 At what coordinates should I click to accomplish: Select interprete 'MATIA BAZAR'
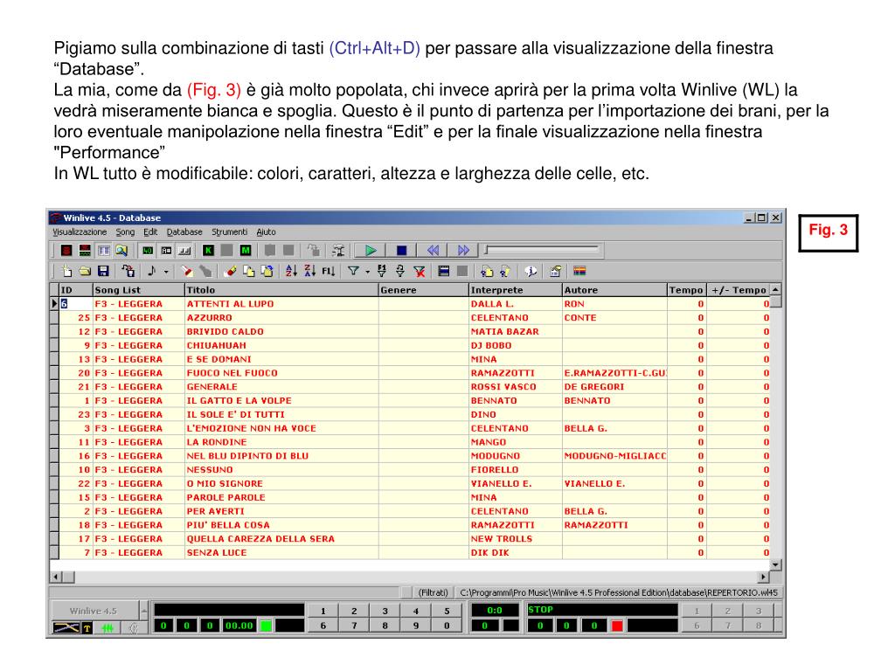pyautogui.click(x=504, y=331)
